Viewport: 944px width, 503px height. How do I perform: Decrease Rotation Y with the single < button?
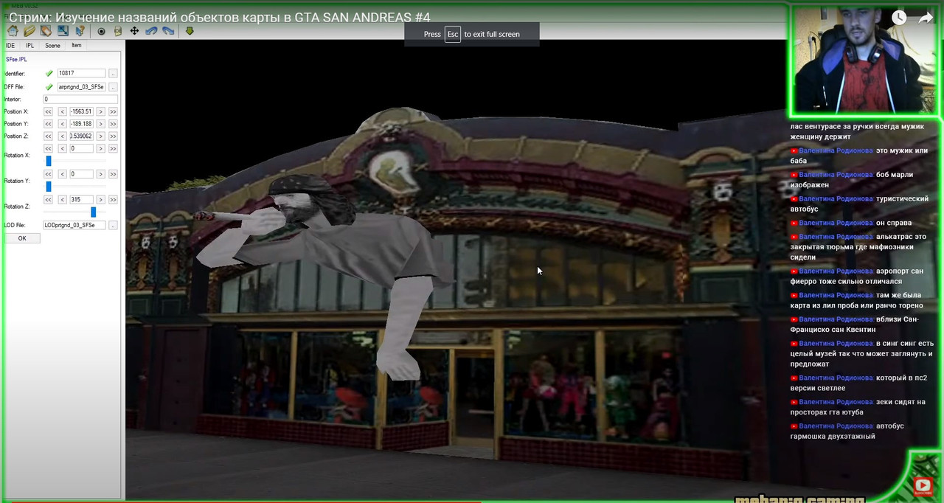62,174
